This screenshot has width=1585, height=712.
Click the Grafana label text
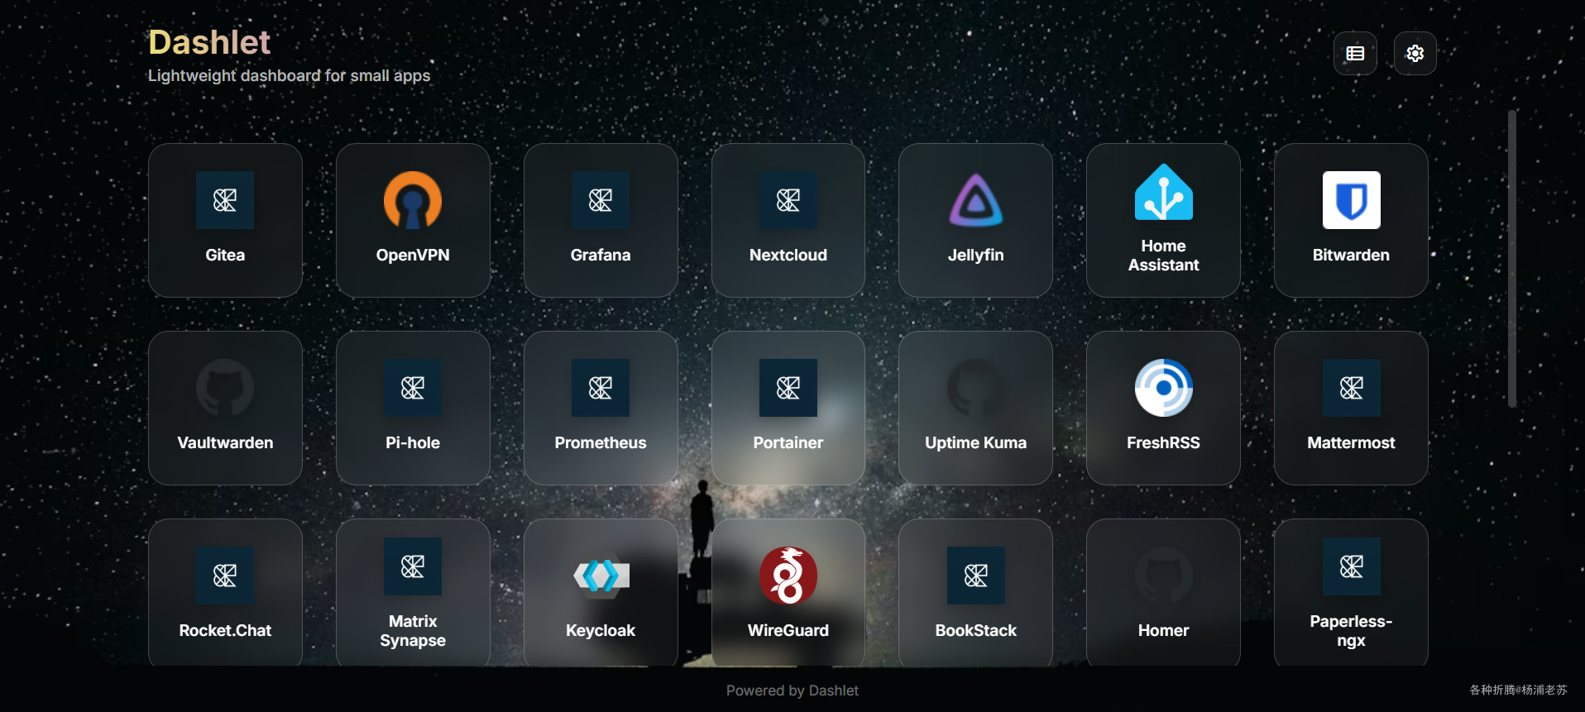(601, 255)
